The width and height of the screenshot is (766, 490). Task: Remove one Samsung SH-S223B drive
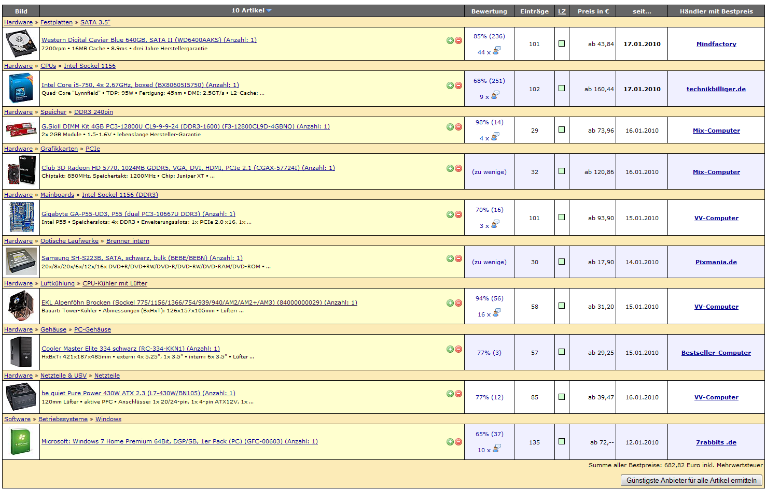click(458, 258)
